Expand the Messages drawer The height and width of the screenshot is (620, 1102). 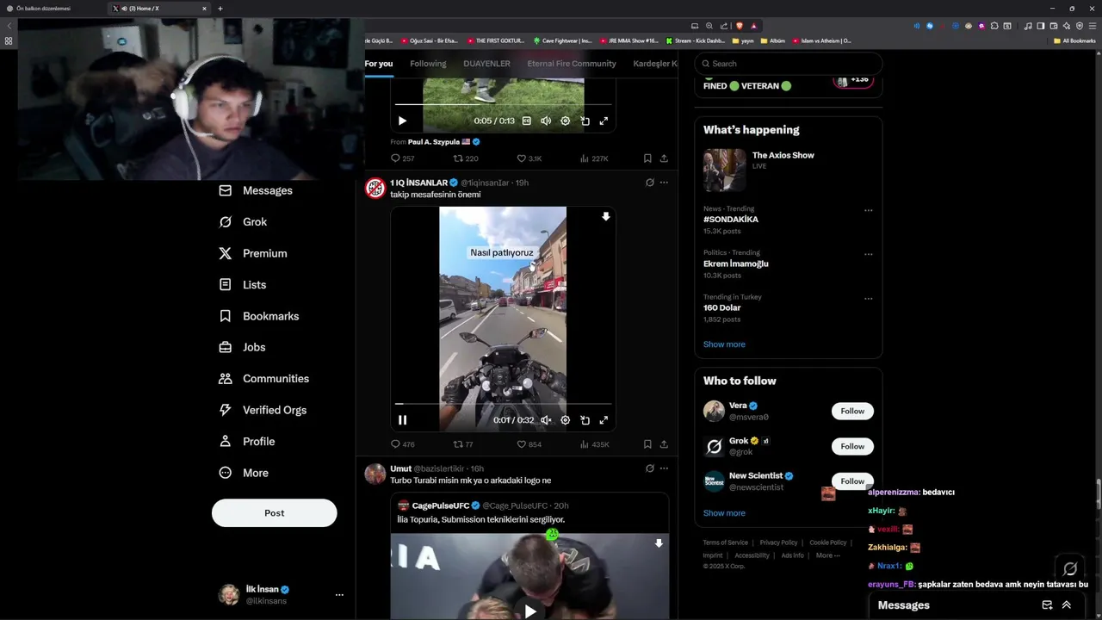[1066, 605]
